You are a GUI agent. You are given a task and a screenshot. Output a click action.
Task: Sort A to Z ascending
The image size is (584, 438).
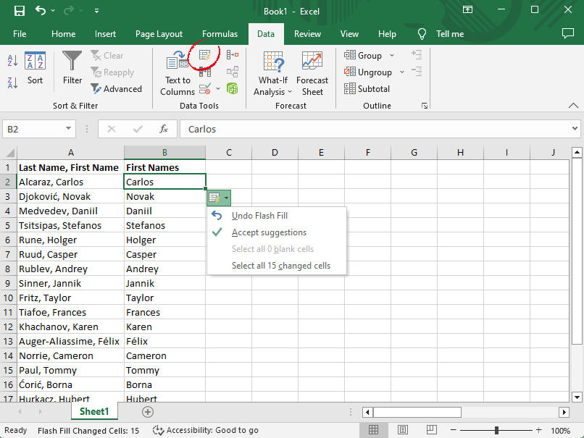point(12,60)
